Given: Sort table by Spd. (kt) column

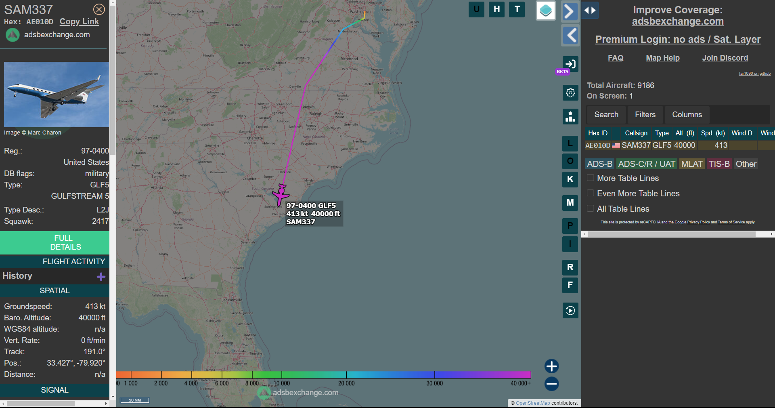Looking at the screenshot, I should point(713,133).
